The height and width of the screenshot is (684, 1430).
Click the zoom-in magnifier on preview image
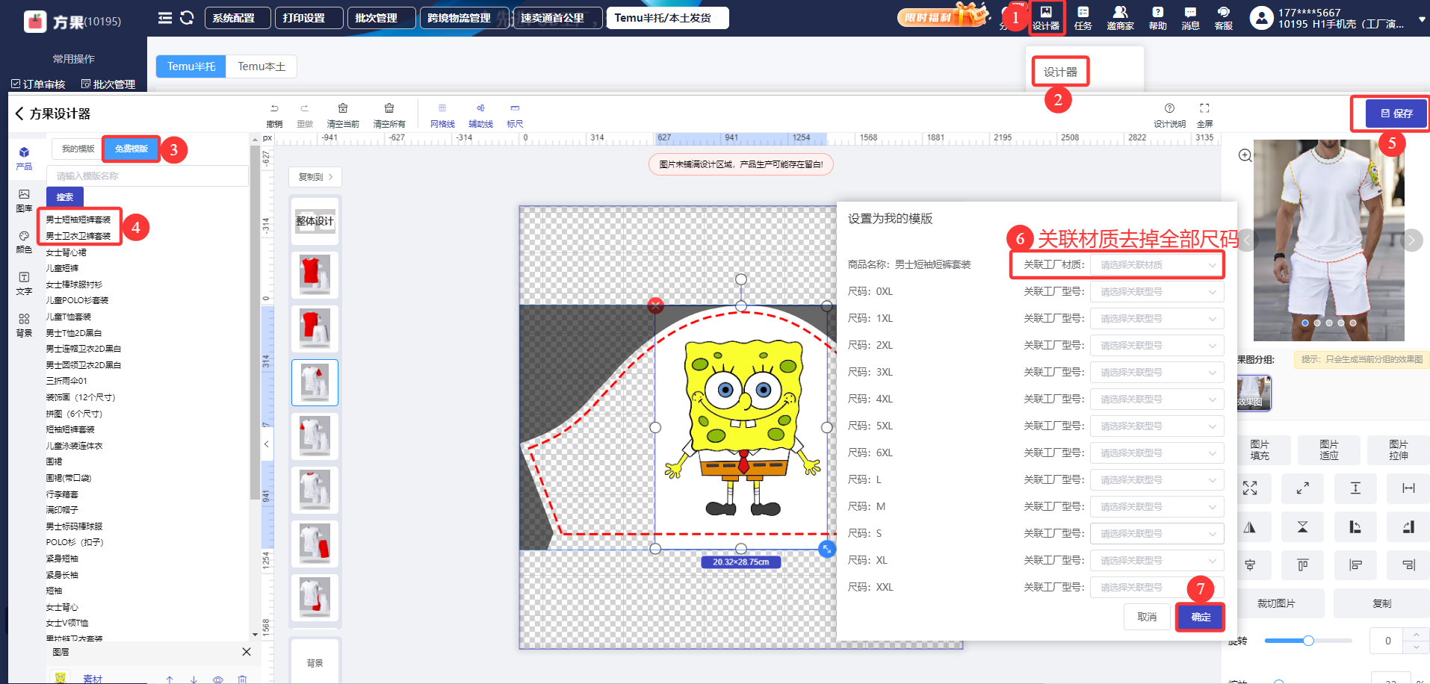coord(1245,155)
